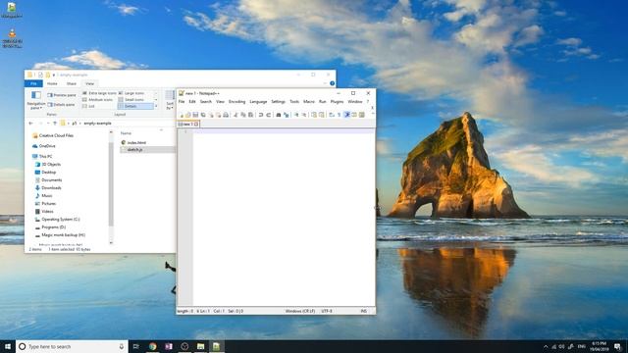Select index.html in the file list
The image size is (628, 353).
click(136, 142)
